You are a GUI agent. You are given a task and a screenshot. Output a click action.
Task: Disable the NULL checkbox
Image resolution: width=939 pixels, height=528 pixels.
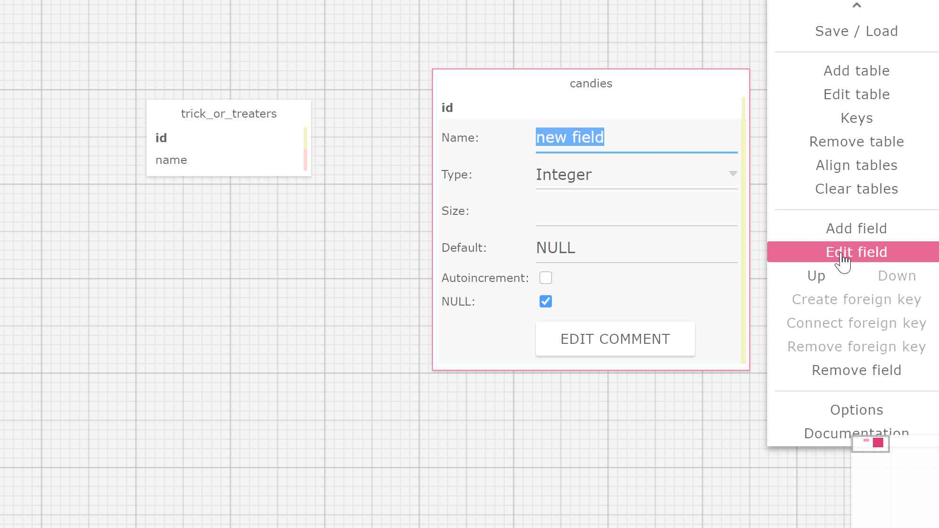coord(546,301)
